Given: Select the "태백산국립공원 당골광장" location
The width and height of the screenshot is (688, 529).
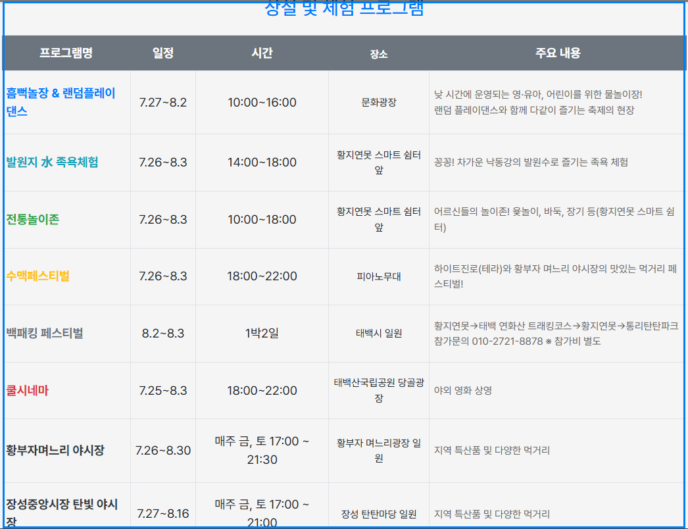Looking at the screenshot, I should 378,390.
